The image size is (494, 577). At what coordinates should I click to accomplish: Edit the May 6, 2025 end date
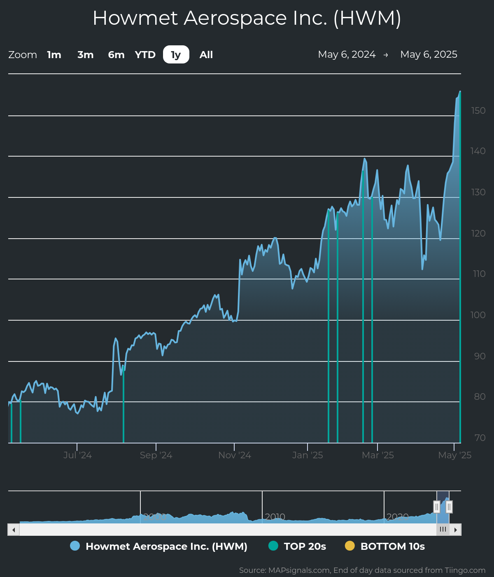coord(429,54)
